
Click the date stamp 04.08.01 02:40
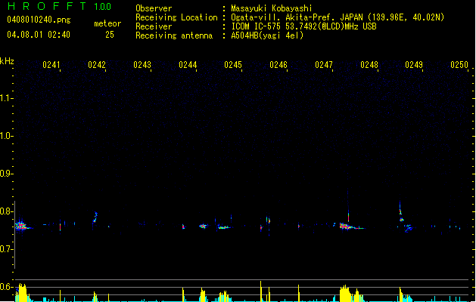[x=39, y=35]
